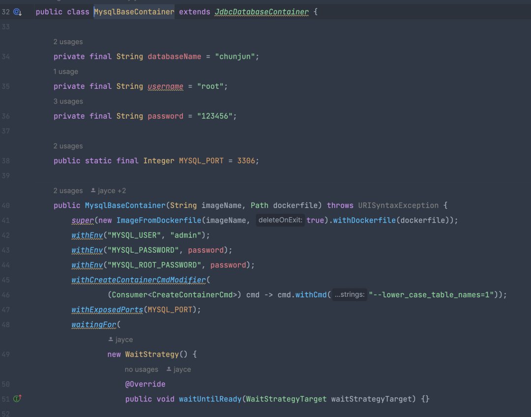
Task: Click 'new WaitStrategy()' on line 49
Action: pyautogui.click(x=147, y=354)
